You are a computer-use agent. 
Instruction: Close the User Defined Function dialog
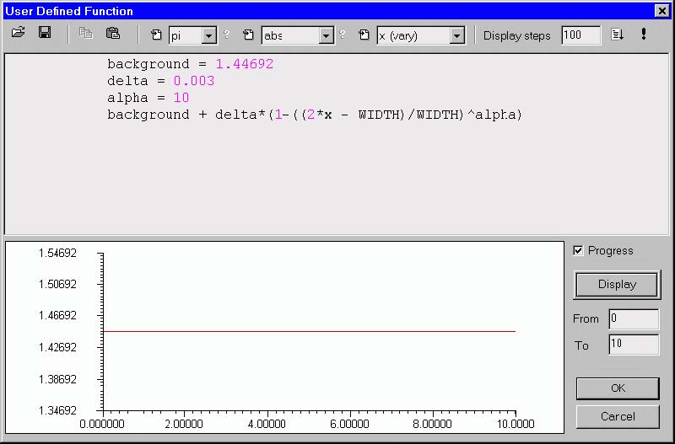[661, 11]
